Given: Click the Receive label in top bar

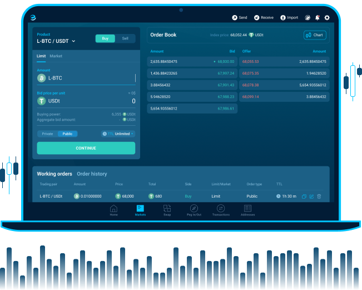Looking at the screenshot, I should (267, 18).
